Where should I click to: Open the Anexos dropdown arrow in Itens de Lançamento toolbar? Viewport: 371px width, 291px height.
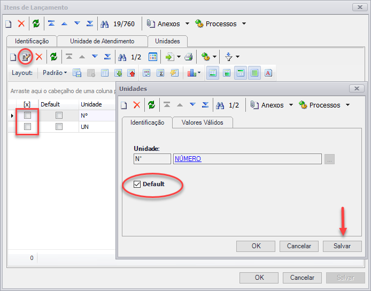[x=187, y=24]
